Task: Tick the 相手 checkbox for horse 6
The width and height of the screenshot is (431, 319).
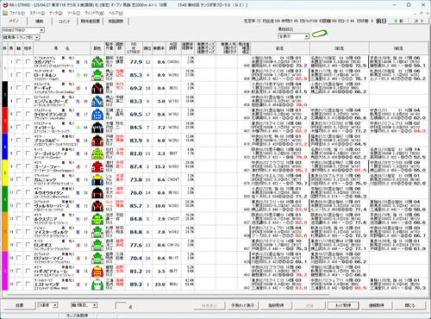Action: coord(28,127)
